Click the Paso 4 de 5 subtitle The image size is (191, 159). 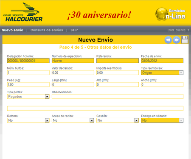95,47
